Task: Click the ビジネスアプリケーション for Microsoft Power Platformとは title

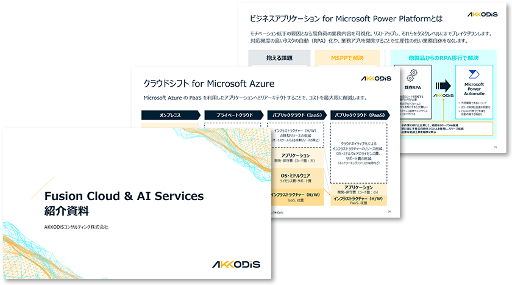Action: (346, 19)
